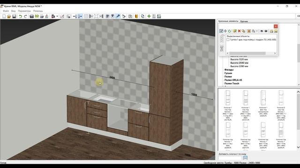
Task: Show the object with the open eye icon
Action: [262, 31]
